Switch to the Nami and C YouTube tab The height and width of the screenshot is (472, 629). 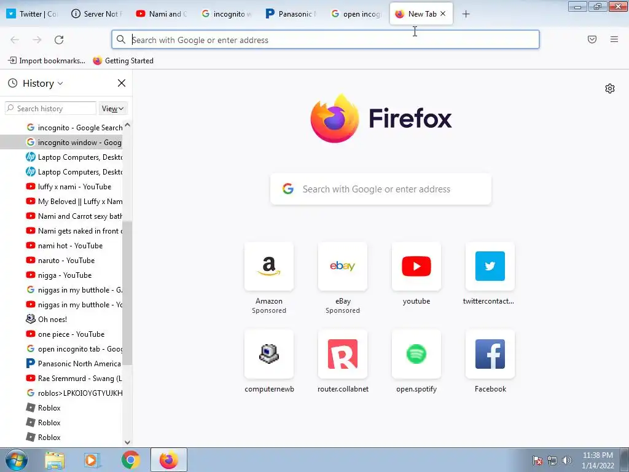tap(162, 14)
